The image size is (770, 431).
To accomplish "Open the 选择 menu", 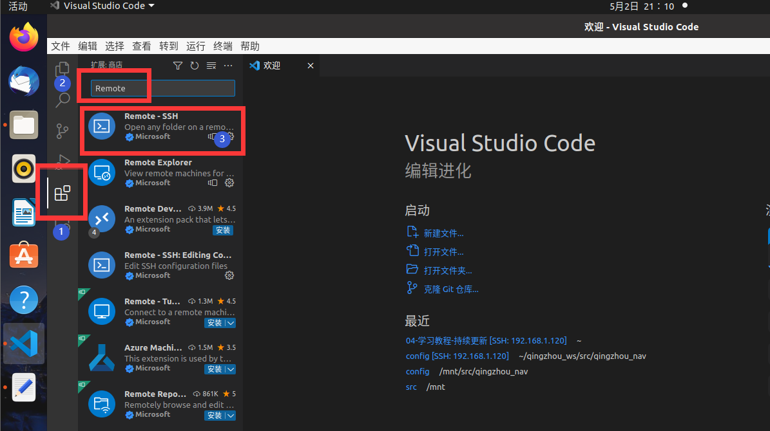I will [x=115, y=46].
